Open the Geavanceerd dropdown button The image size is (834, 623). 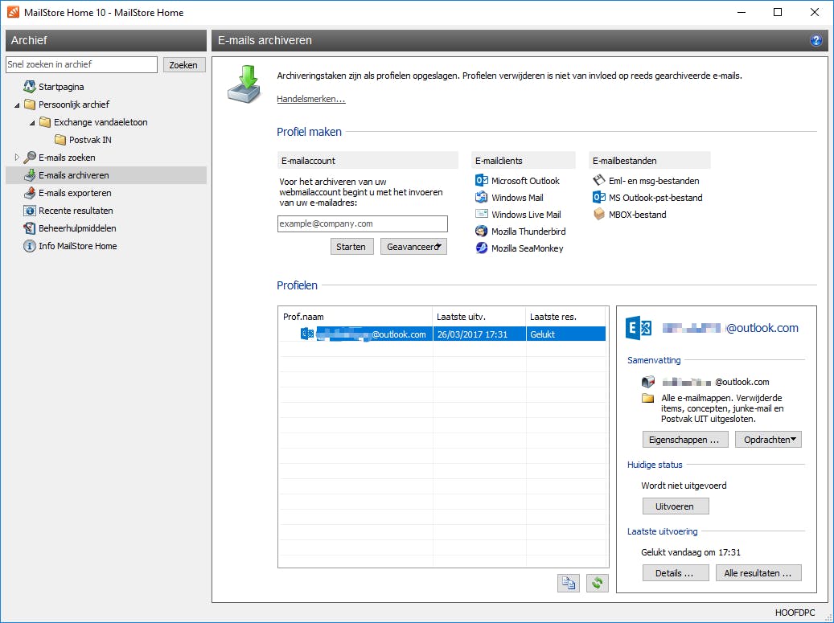point(413,247)
